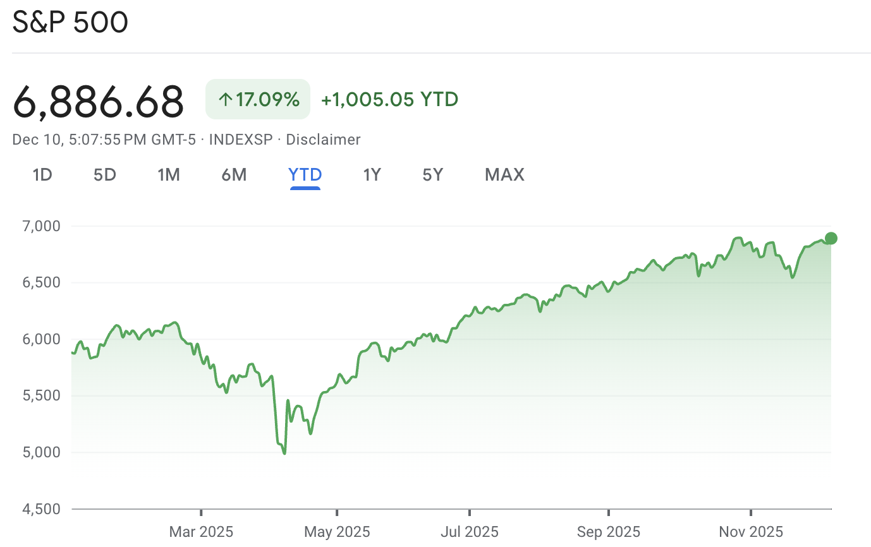Open the Disclaimer link
Image resolution: width=871 pixels, height=547 pixels.
[x=323, y=139]
